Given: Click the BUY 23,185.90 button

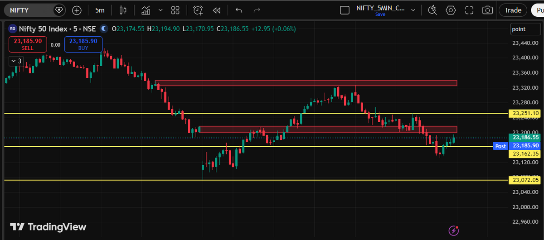Looking at the screenshot, I should [x=83, y=44].
